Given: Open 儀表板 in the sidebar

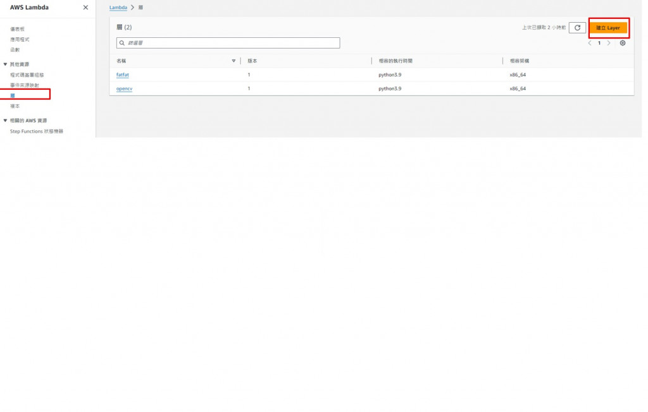Looking at the screenshot, I should point(17,29).
